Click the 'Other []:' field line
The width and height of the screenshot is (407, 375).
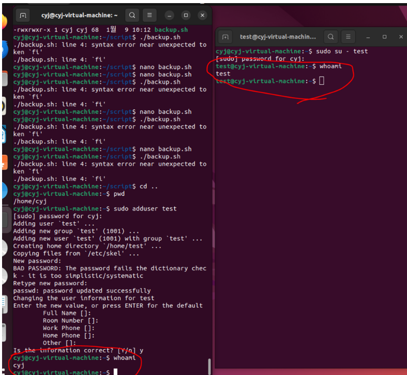(x=59, y=343)
